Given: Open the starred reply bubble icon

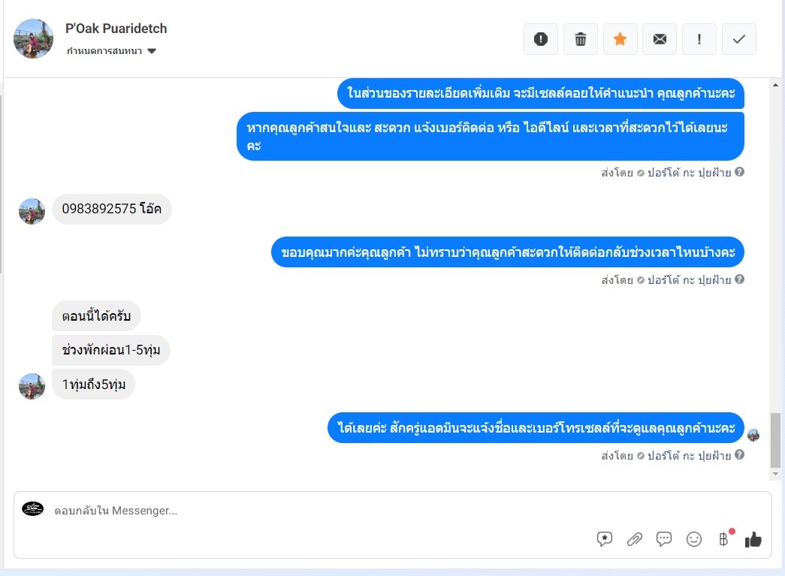Looking at the screenshot, I should click(x=605, y=539).
